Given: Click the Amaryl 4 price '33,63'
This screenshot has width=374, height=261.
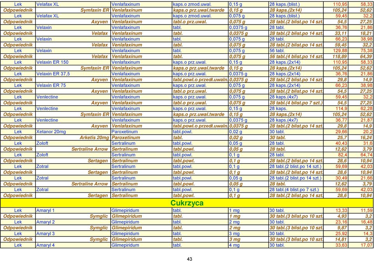Looking at the screenshot, I should click(x=341, y=245).
